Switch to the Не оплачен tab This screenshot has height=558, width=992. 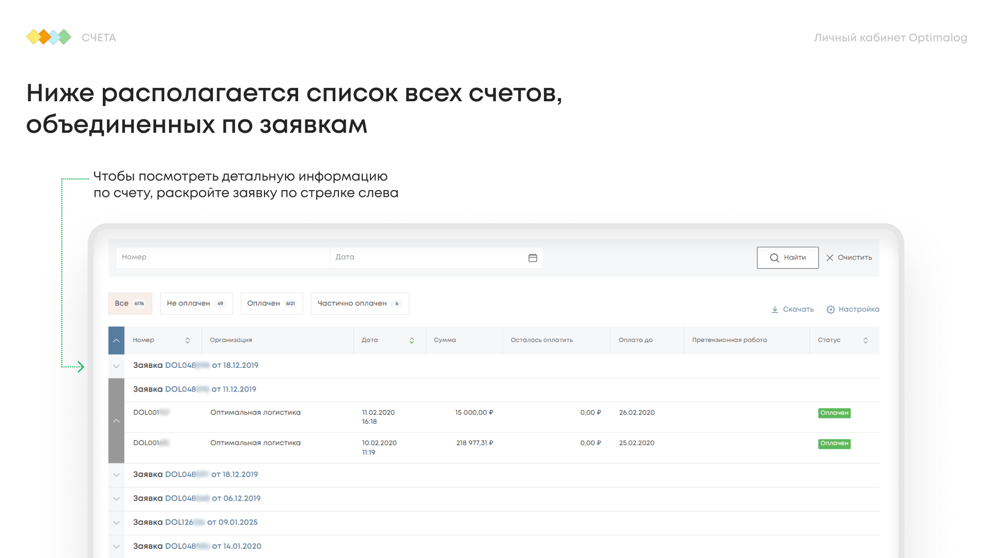196,304
